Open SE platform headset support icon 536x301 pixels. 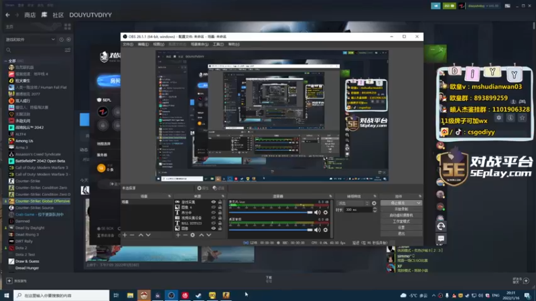click(x=441, y=226)
